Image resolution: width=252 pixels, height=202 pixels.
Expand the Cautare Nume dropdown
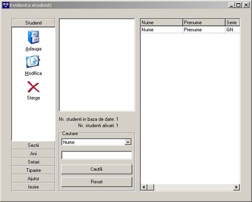pos(128,142)
